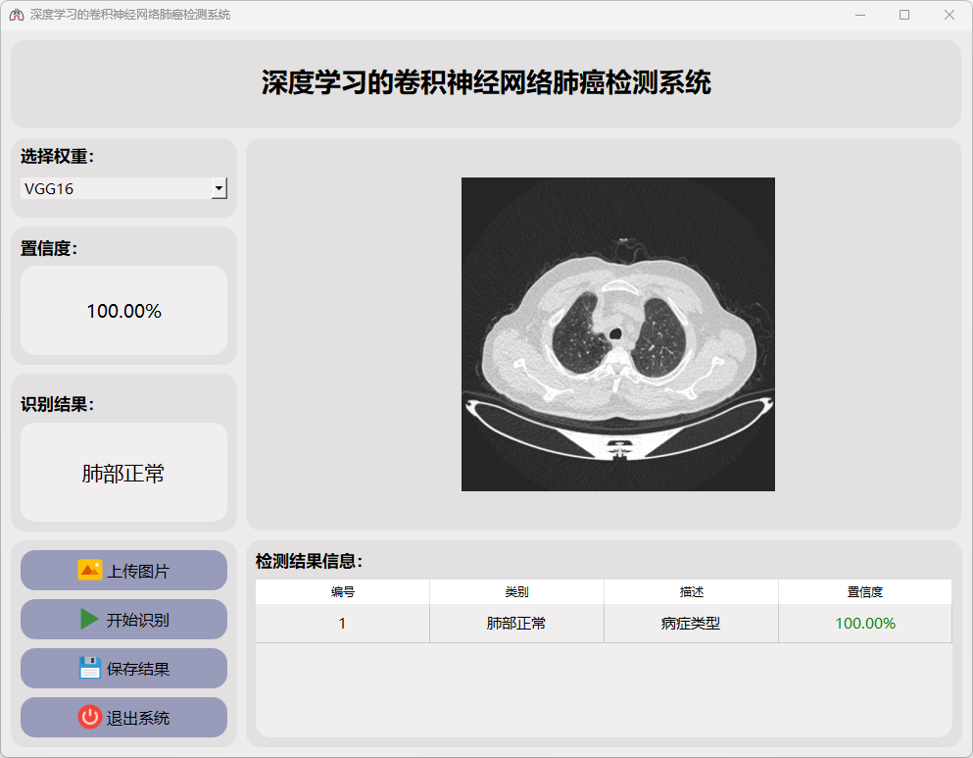Expand the weight list using the dropdown arrow
The width and height of the screenshot is (973, 758).
[x=219, y=189]
